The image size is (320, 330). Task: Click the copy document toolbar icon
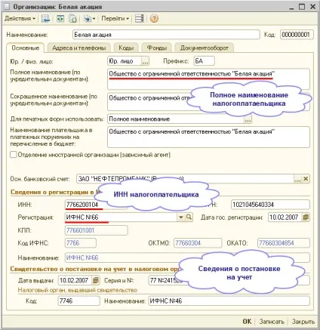(73, 19)
